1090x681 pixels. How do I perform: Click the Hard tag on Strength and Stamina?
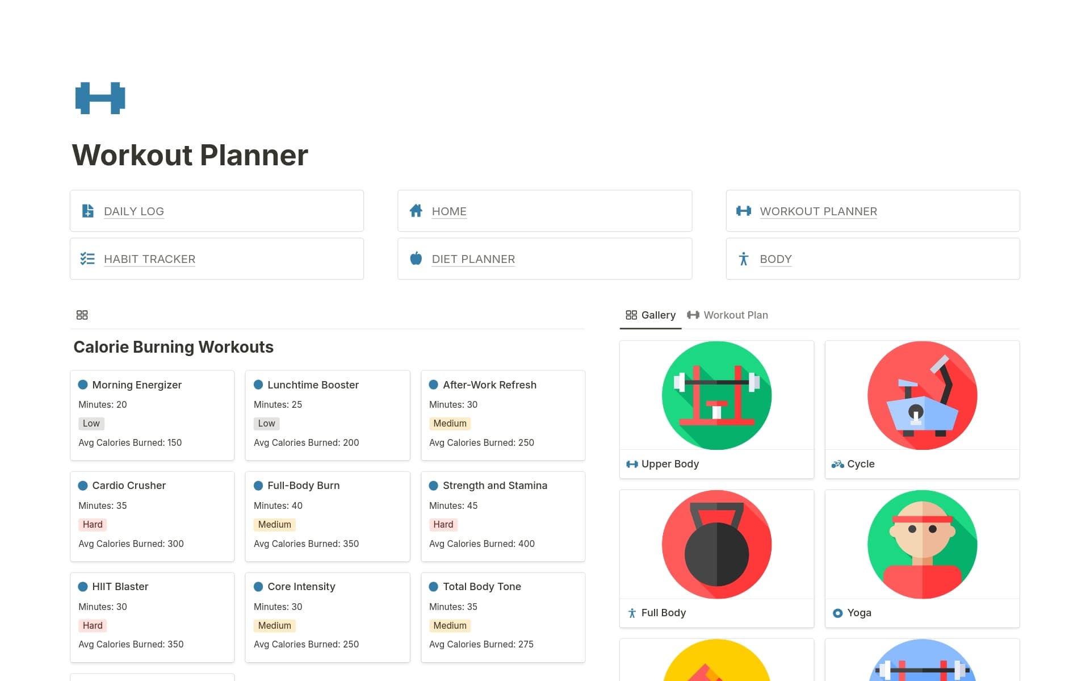point(443,524)
